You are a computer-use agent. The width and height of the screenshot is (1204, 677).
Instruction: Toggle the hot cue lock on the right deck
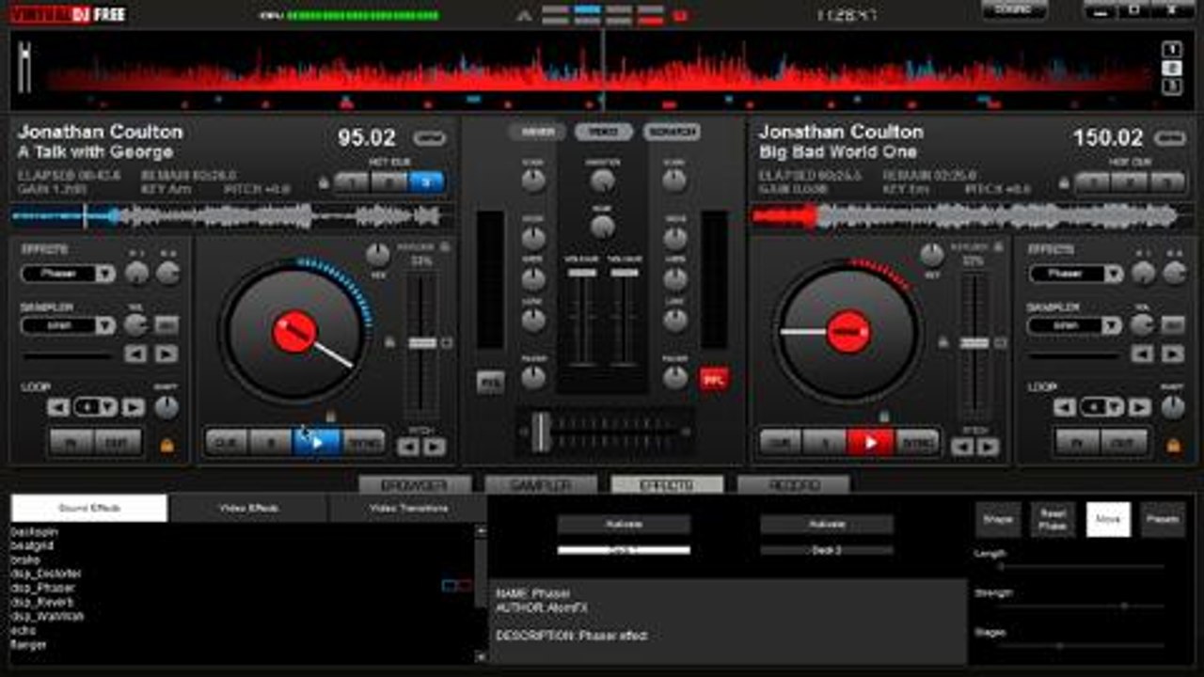(x=1065, y=182)
